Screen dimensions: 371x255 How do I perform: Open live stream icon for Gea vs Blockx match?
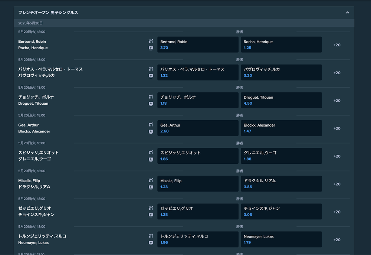[x=151, y=132]
